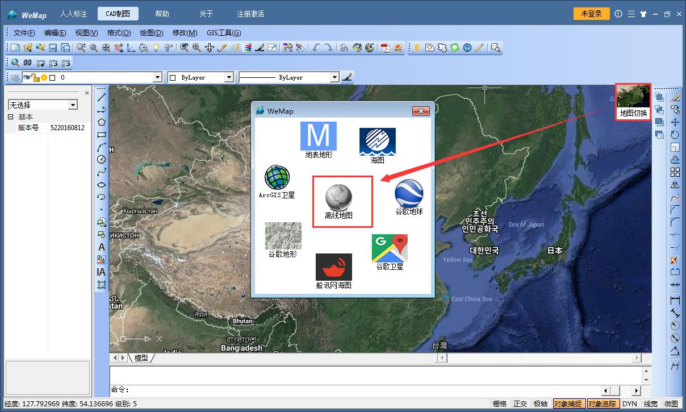
Task: Toggle DYN dynamic input
Action: (x=630, y=404)
